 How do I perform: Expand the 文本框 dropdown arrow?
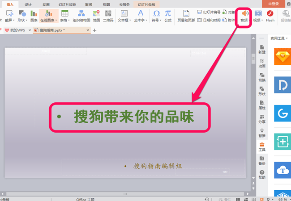point(130,20)
